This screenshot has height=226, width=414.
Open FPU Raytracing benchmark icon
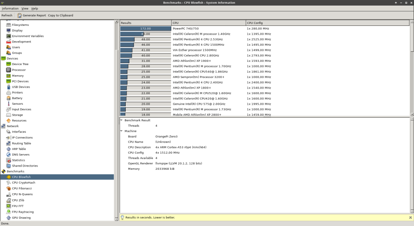[x=9, y=212]
